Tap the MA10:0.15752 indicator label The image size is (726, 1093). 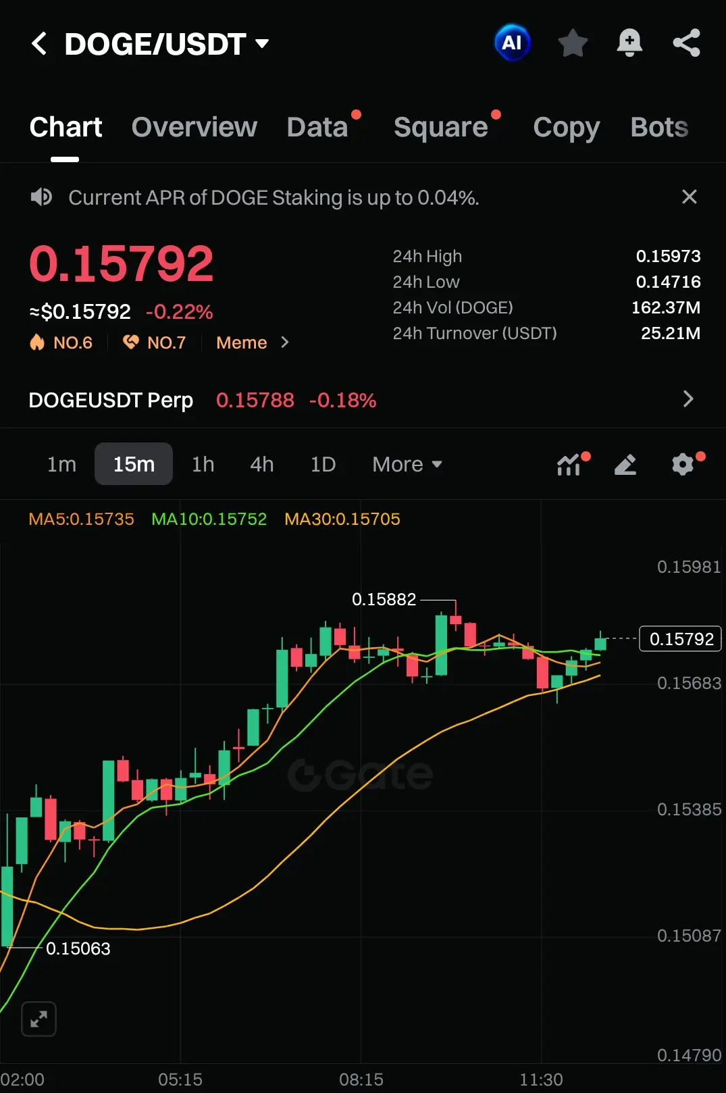click(209, 519)
